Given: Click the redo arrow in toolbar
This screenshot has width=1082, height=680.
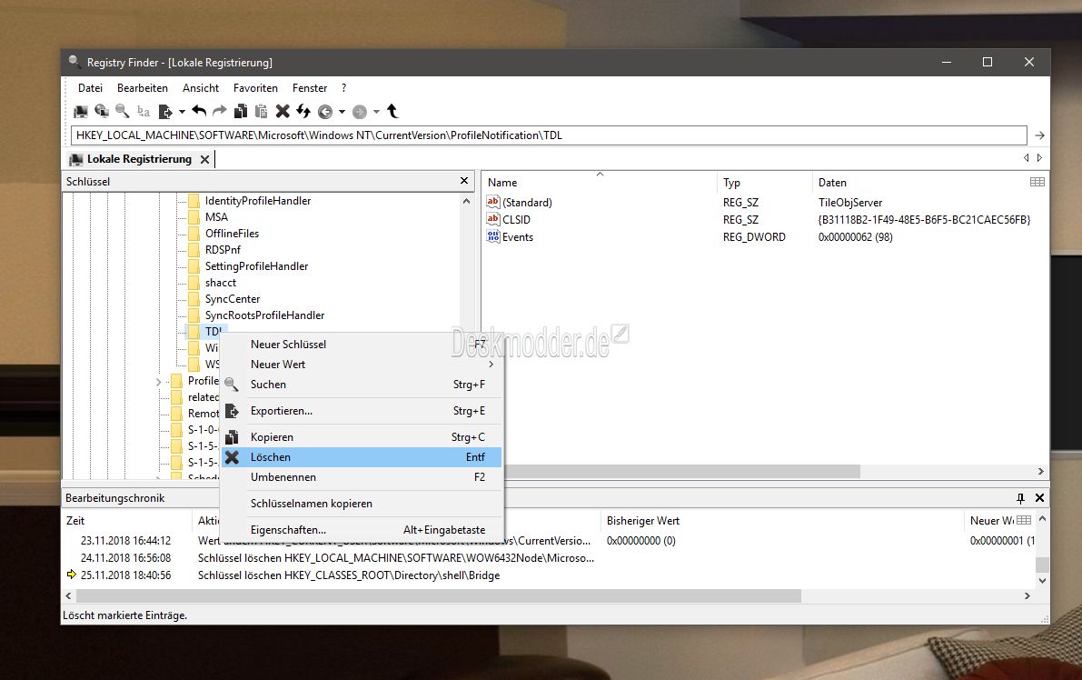Looking at the screenshot, I should point(220,111).
